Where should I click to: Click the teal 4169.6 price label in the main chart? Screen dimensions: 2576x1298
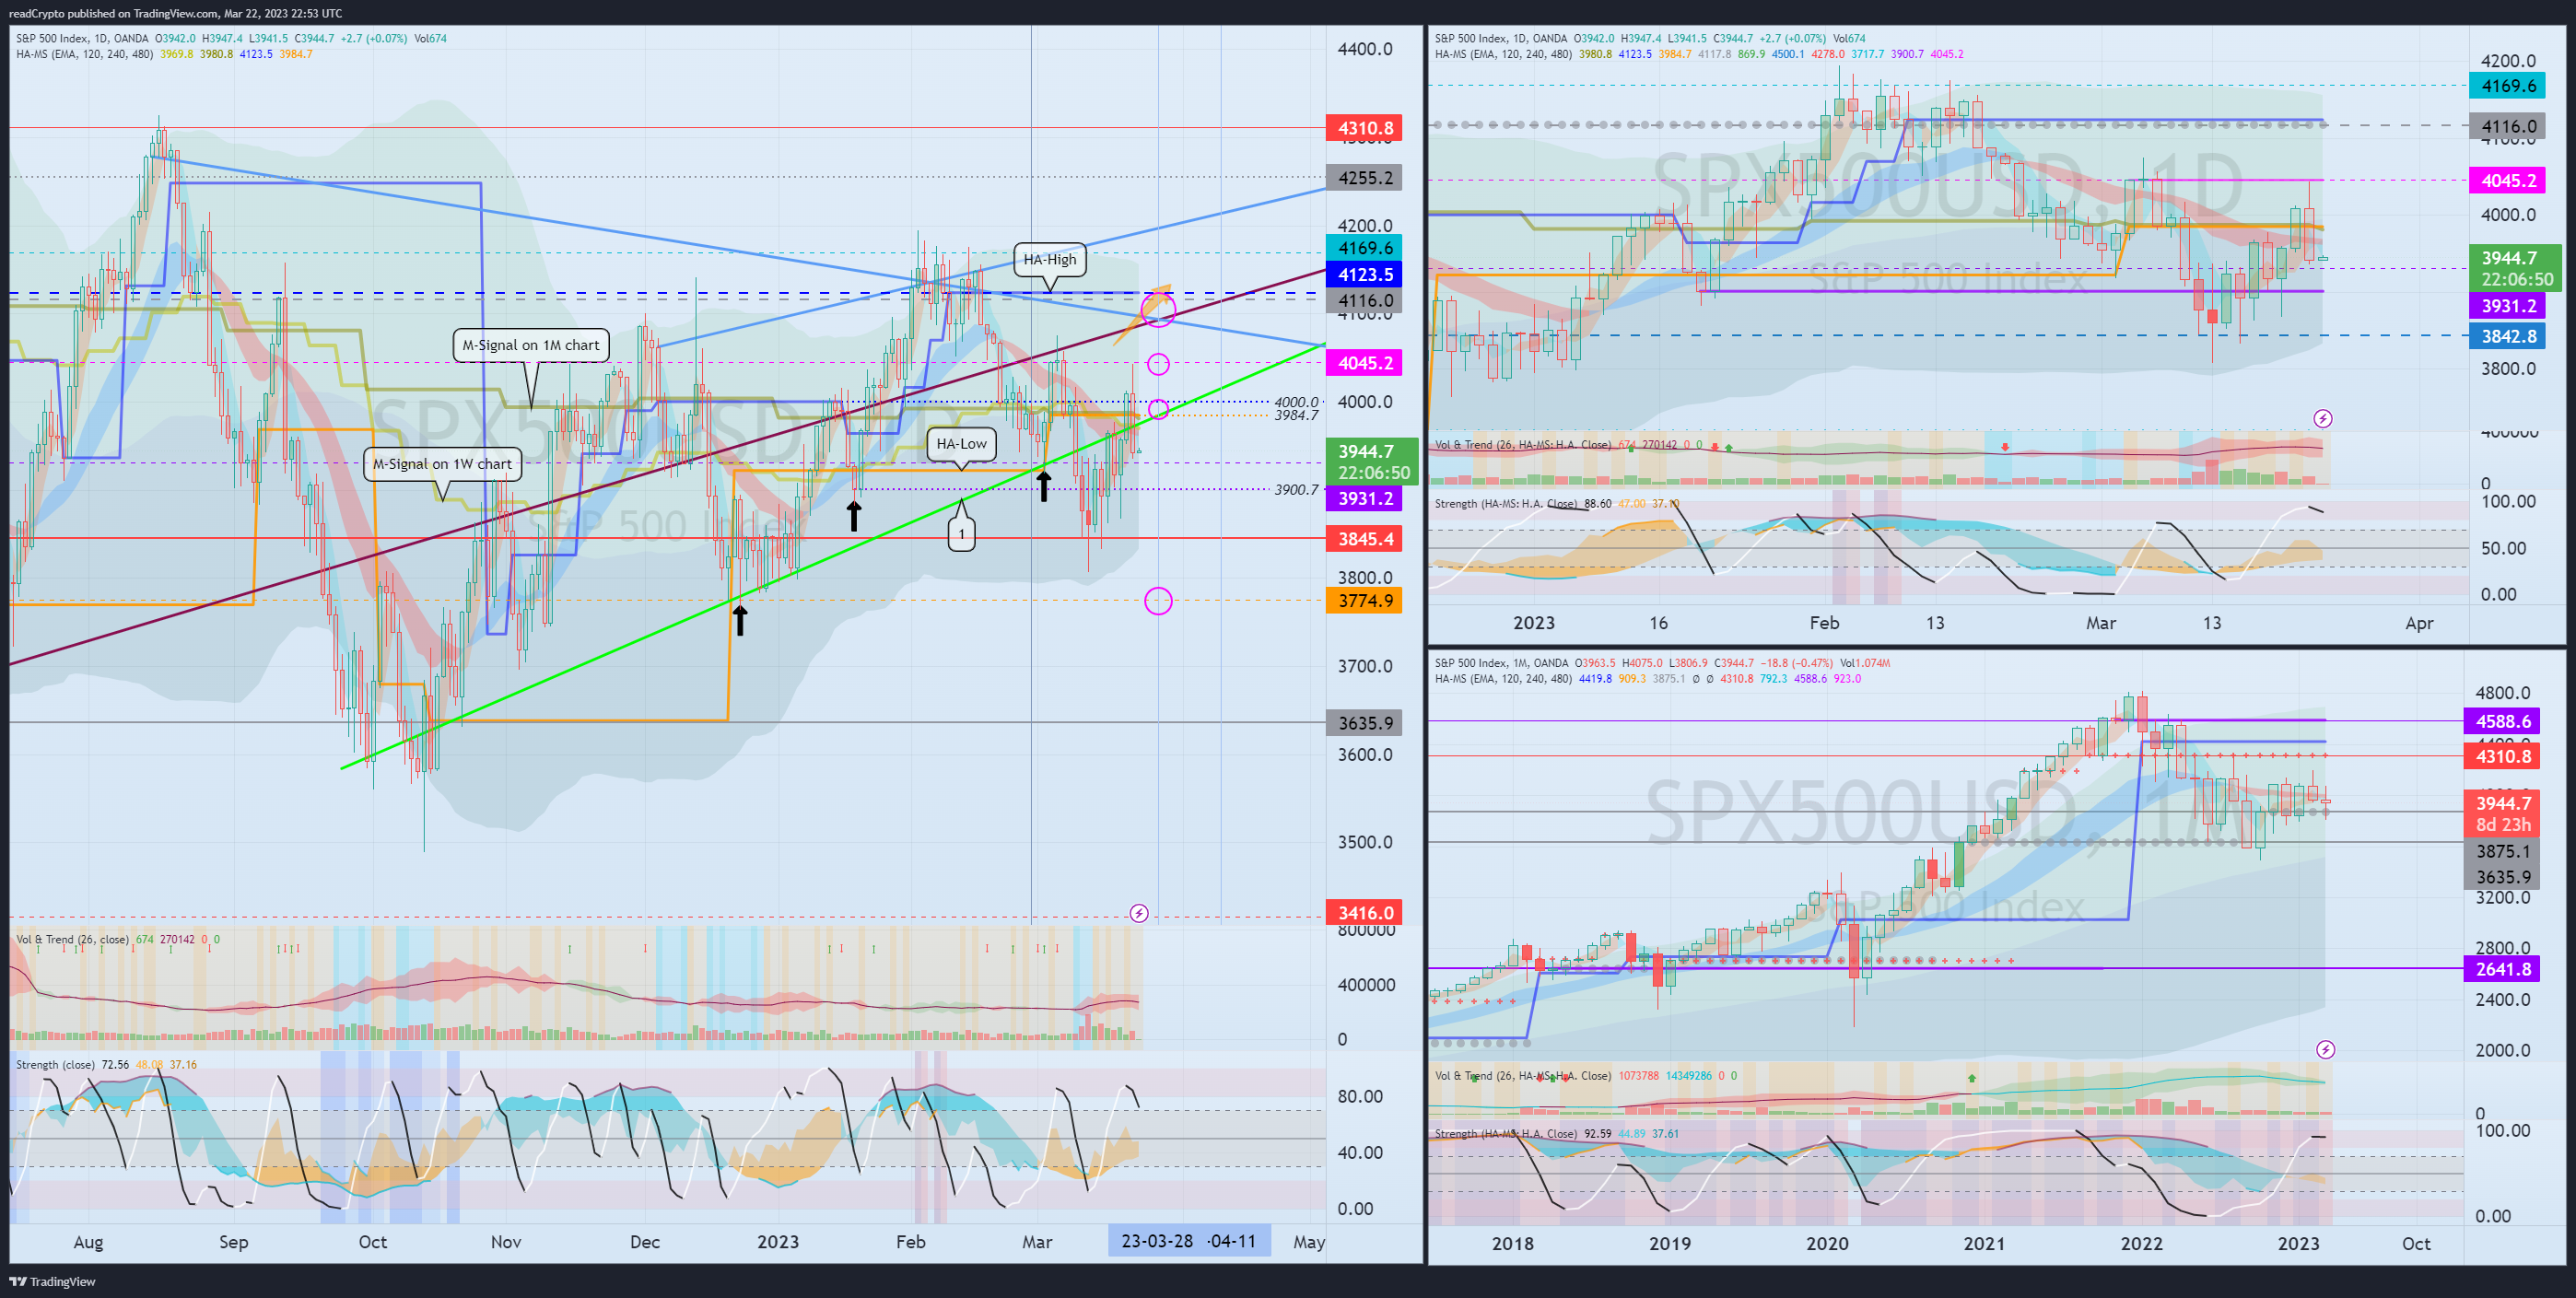click(x=1364, y=248)
